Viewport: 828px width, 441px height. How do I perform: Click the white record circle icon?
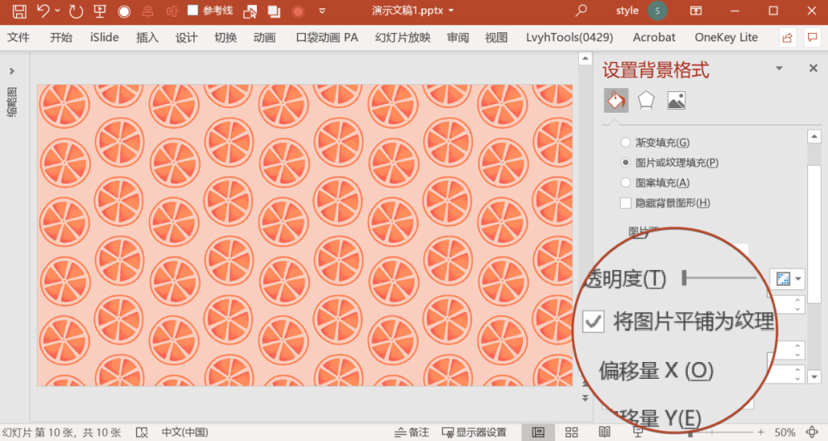124,12
